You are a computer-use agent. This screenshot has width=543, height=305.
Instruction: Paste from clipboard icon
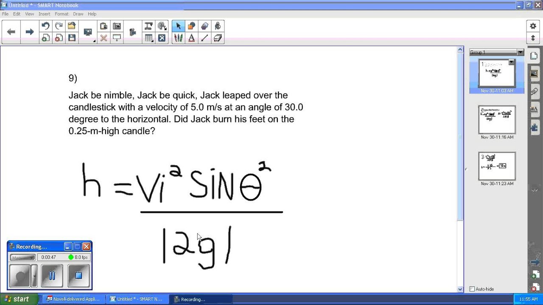click(104, 26)
